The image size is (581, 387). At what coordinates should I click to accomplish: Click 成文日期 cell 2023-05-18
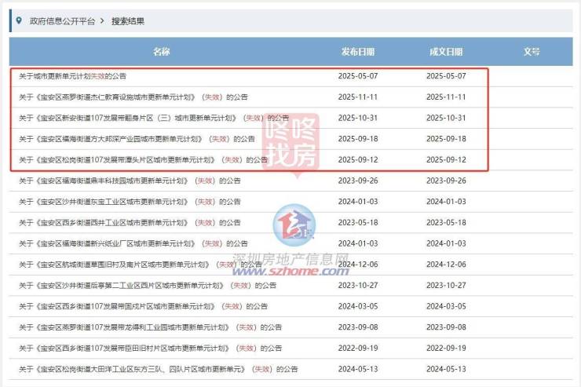446,223
